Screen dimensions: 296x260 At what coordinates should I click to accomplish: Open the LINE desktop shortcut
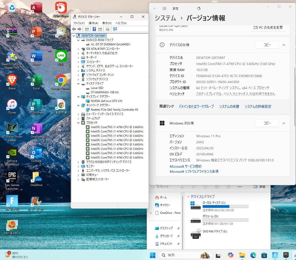click(61, 56)
